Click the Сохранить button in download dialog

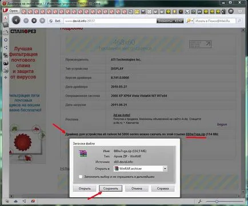(110, 188)
